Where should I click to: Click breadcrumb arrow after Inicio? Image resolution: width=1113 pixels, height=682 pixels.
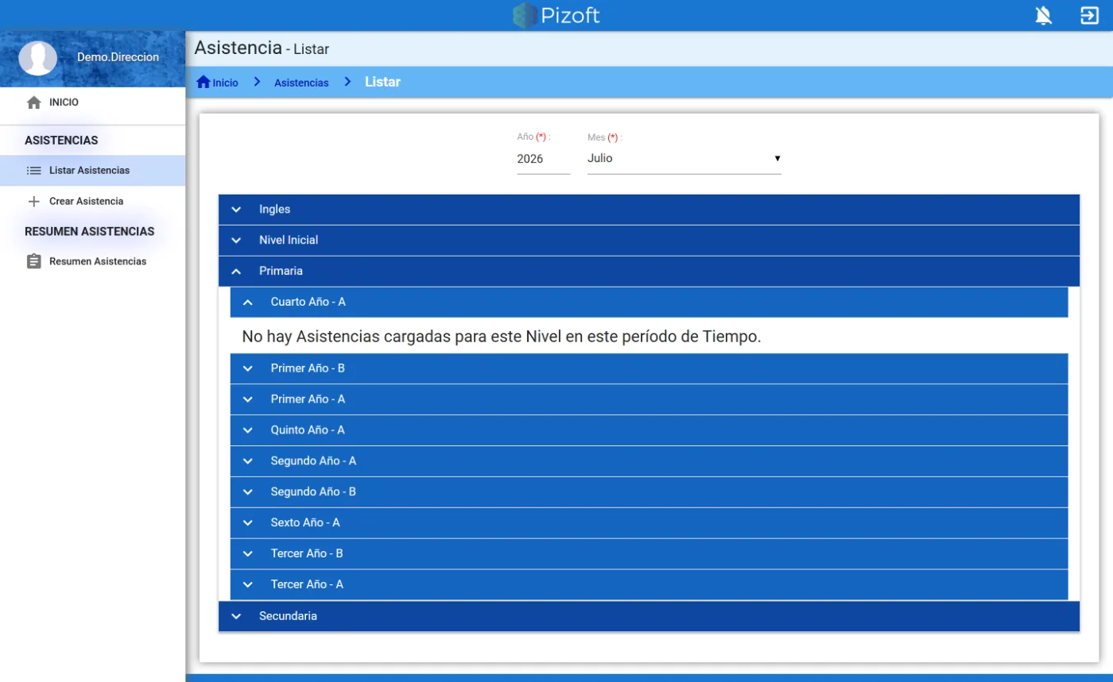[x=257, y=82]
